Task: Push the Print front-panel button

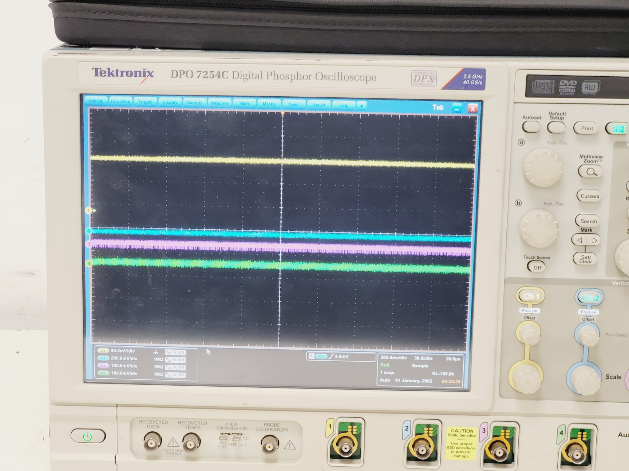Action: [x=586, y=128]
